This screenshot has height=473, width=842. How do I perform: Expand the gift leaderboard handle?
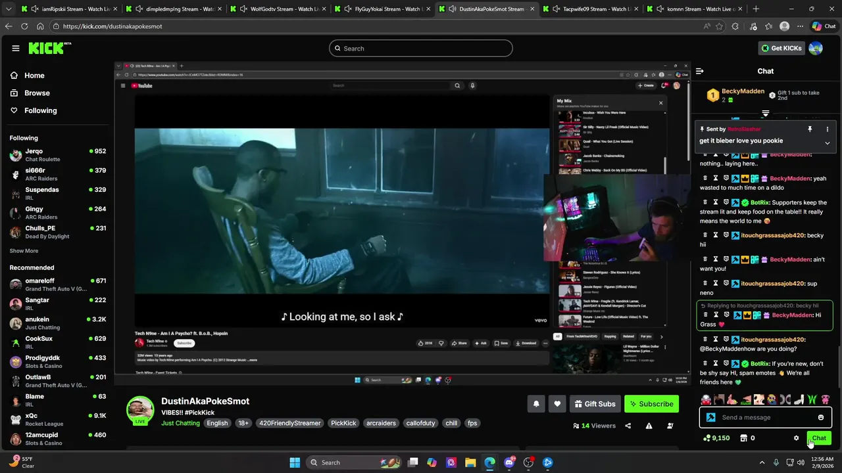765,114
